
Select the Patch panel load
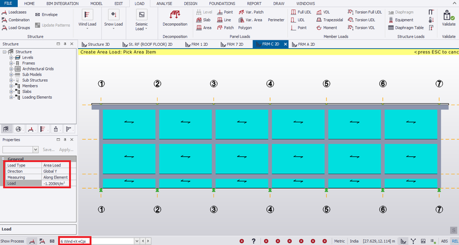(225, 28)
